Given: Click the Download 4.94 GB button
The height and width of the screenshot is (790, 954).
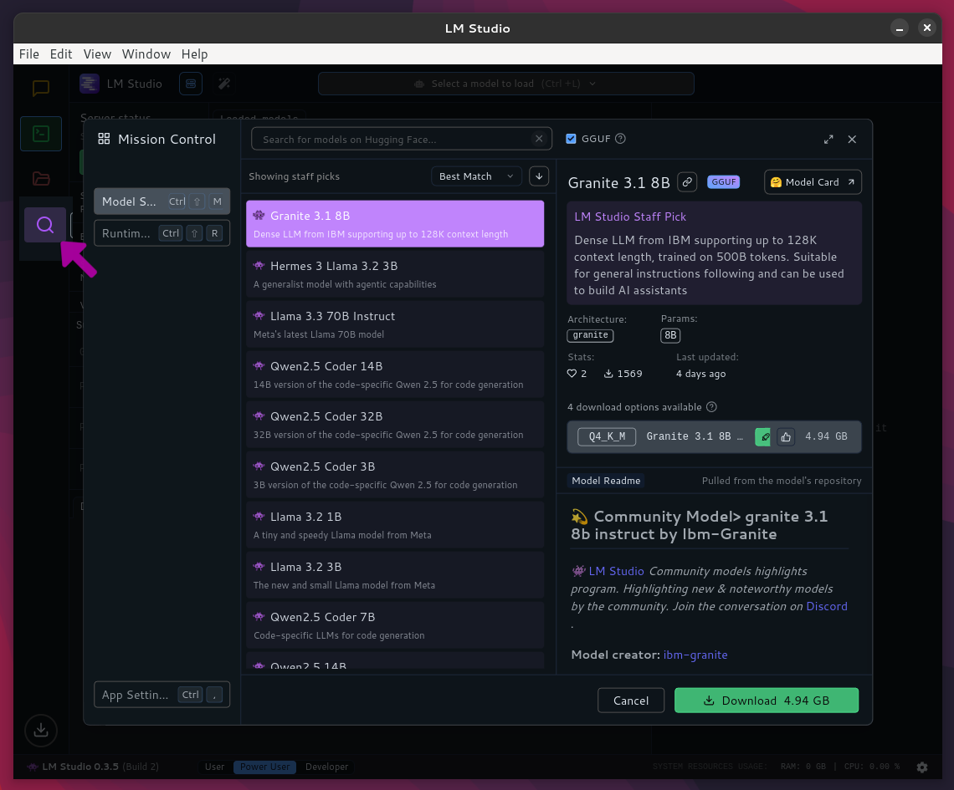Looking at the screenshot, I should pos(767,701).
